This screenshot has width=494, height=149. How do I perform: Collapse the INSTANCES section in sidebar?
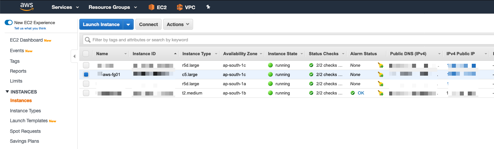pos(7,92)
